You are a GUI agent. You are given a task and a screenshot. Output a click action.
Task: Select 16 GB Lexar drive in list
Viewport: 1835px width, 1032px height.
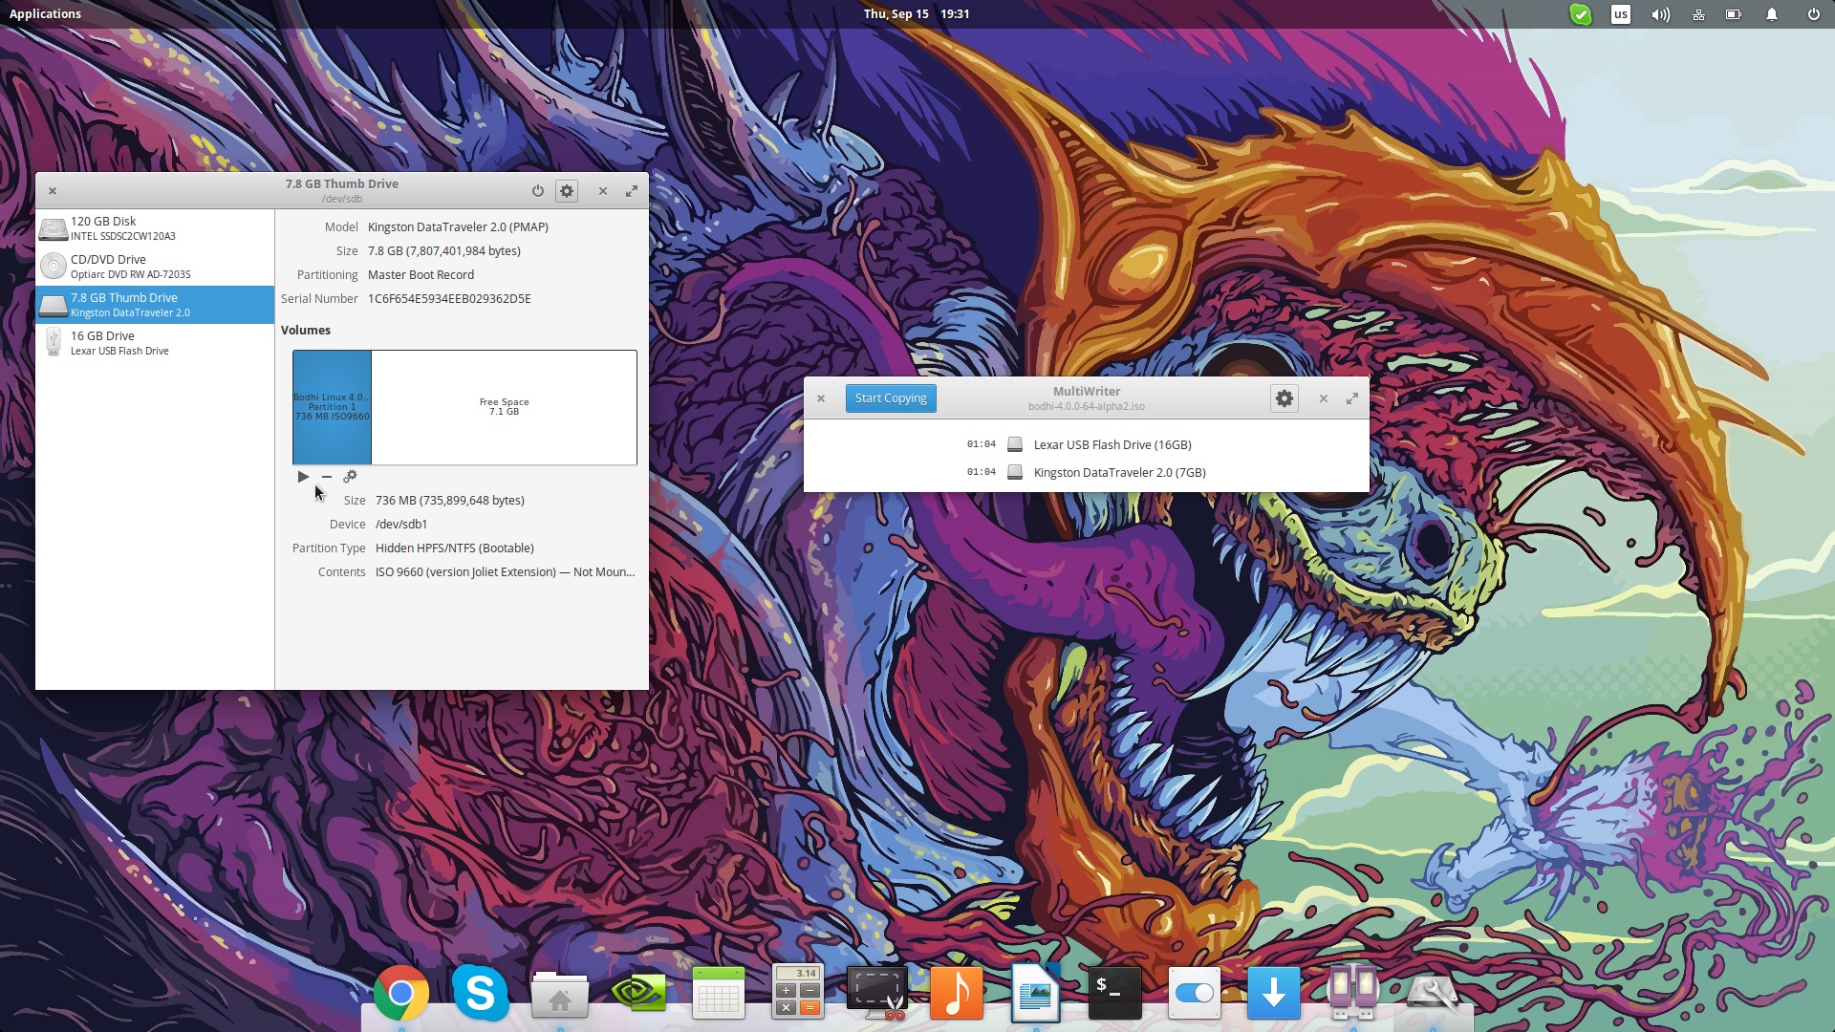(155, 343)
